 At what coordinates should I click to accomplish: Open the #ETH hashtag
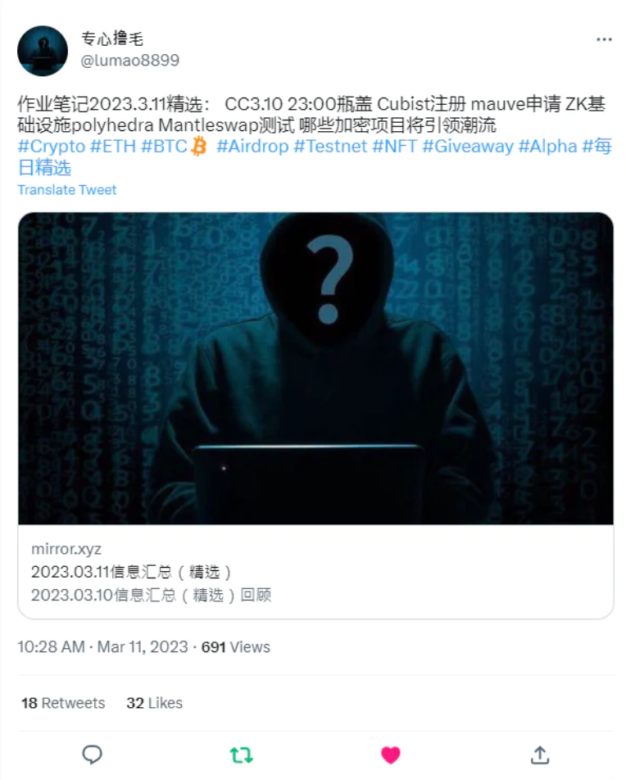click(x=113, y=146)
